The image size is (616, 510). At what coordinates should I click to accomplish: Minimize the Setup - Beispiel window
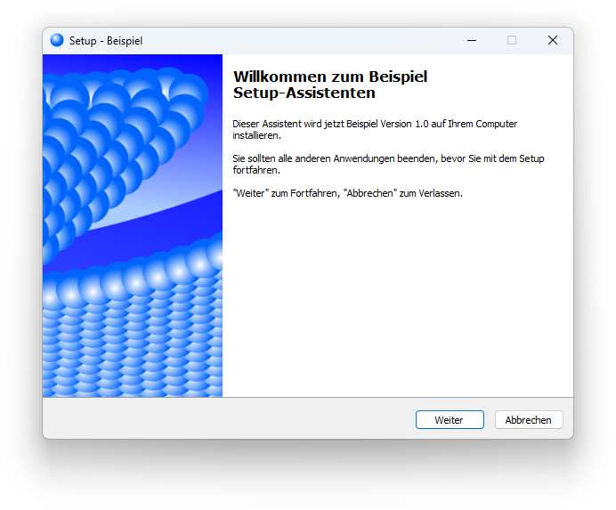(472, 40)
